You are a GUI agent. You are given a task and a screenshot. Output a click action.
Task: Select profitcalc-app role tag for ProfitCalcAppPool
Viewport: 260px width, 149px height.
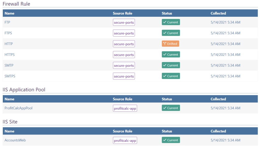pos(125,108)
